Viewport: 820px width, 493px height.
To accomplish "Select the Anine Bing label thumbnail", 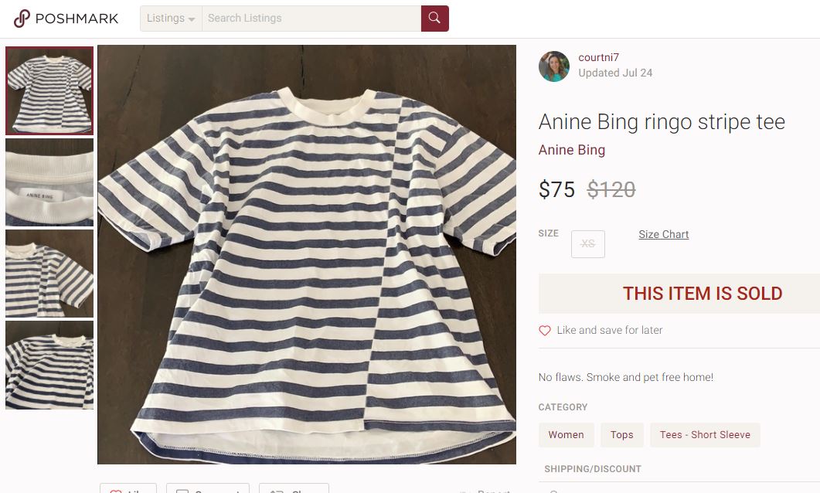I will [49, 182].
